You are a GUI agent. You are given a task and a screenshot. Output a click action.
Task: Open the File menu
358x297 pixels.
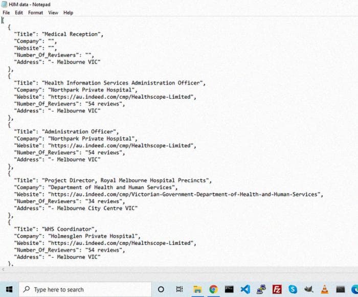tap(6, 13)
